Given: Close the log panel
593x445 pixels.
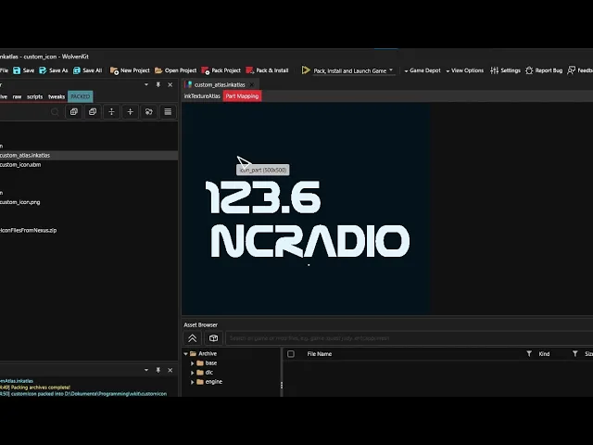Looking at the screenshot, I should 170,370.
